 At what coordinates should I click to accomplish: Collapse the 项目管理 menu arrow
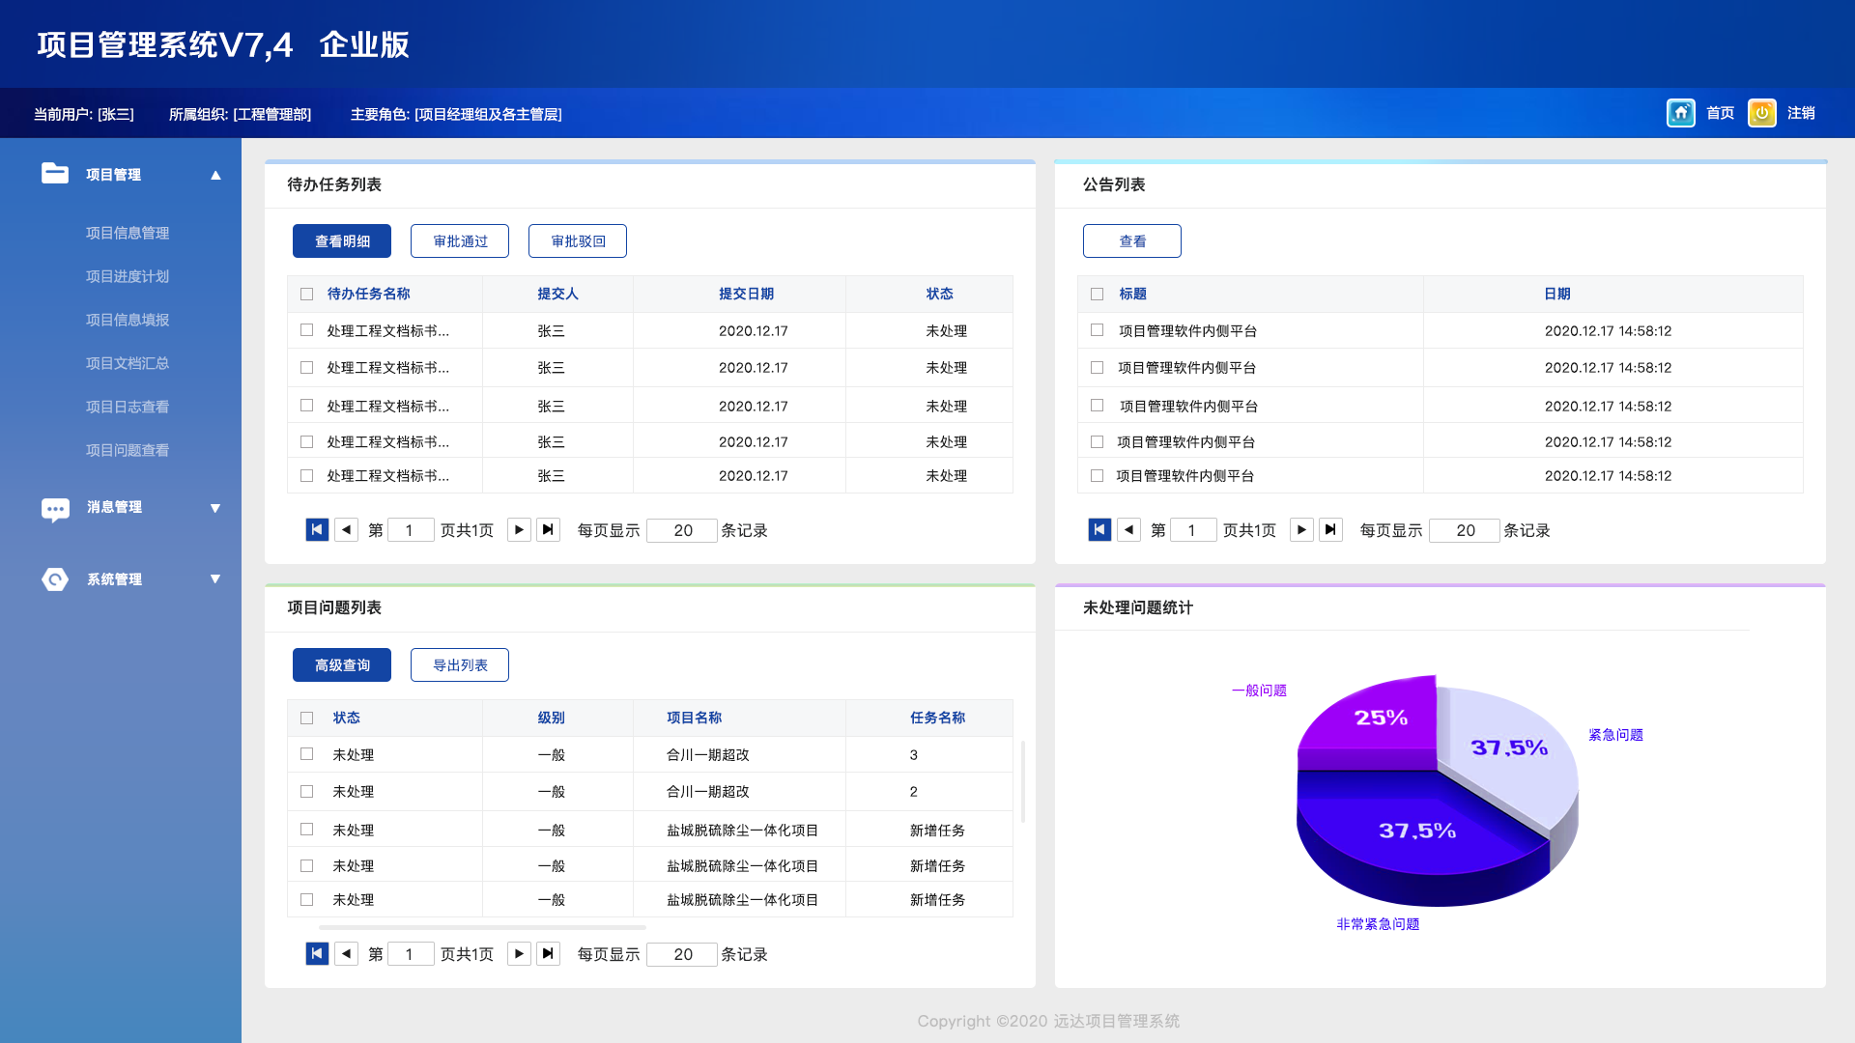point(215,175)
